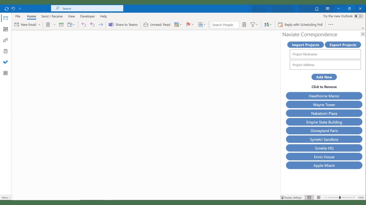366x205 pixels.
Task: Open the more commands ellipsis
Action: [331, 25]
